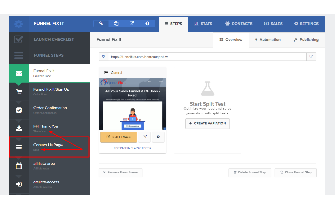Click the Funnel Steps label
This screenshot has width=335, height=209.
pos(49,55)
